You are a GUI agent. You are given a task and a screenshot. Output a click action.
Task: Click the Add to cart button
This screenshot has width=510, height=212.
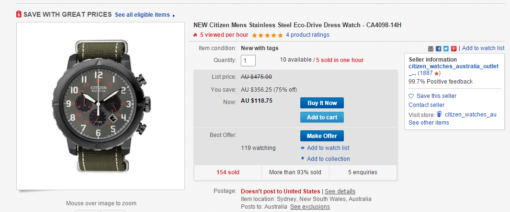click(322, 117)
